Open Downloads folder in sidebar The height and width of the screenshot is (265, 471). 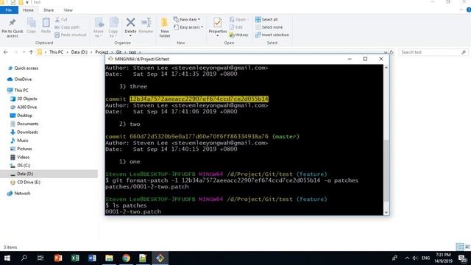pyautogui.click(x=24, y=132)
